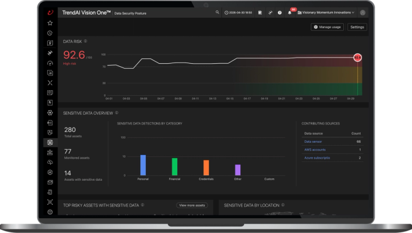This screenshot has width=412, height=233.
Task: Open the Azure subscriptio link
Action: (317, 158)
